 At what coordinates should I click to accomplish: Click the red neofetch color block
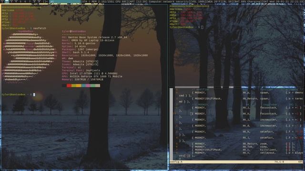coord(69,85)
